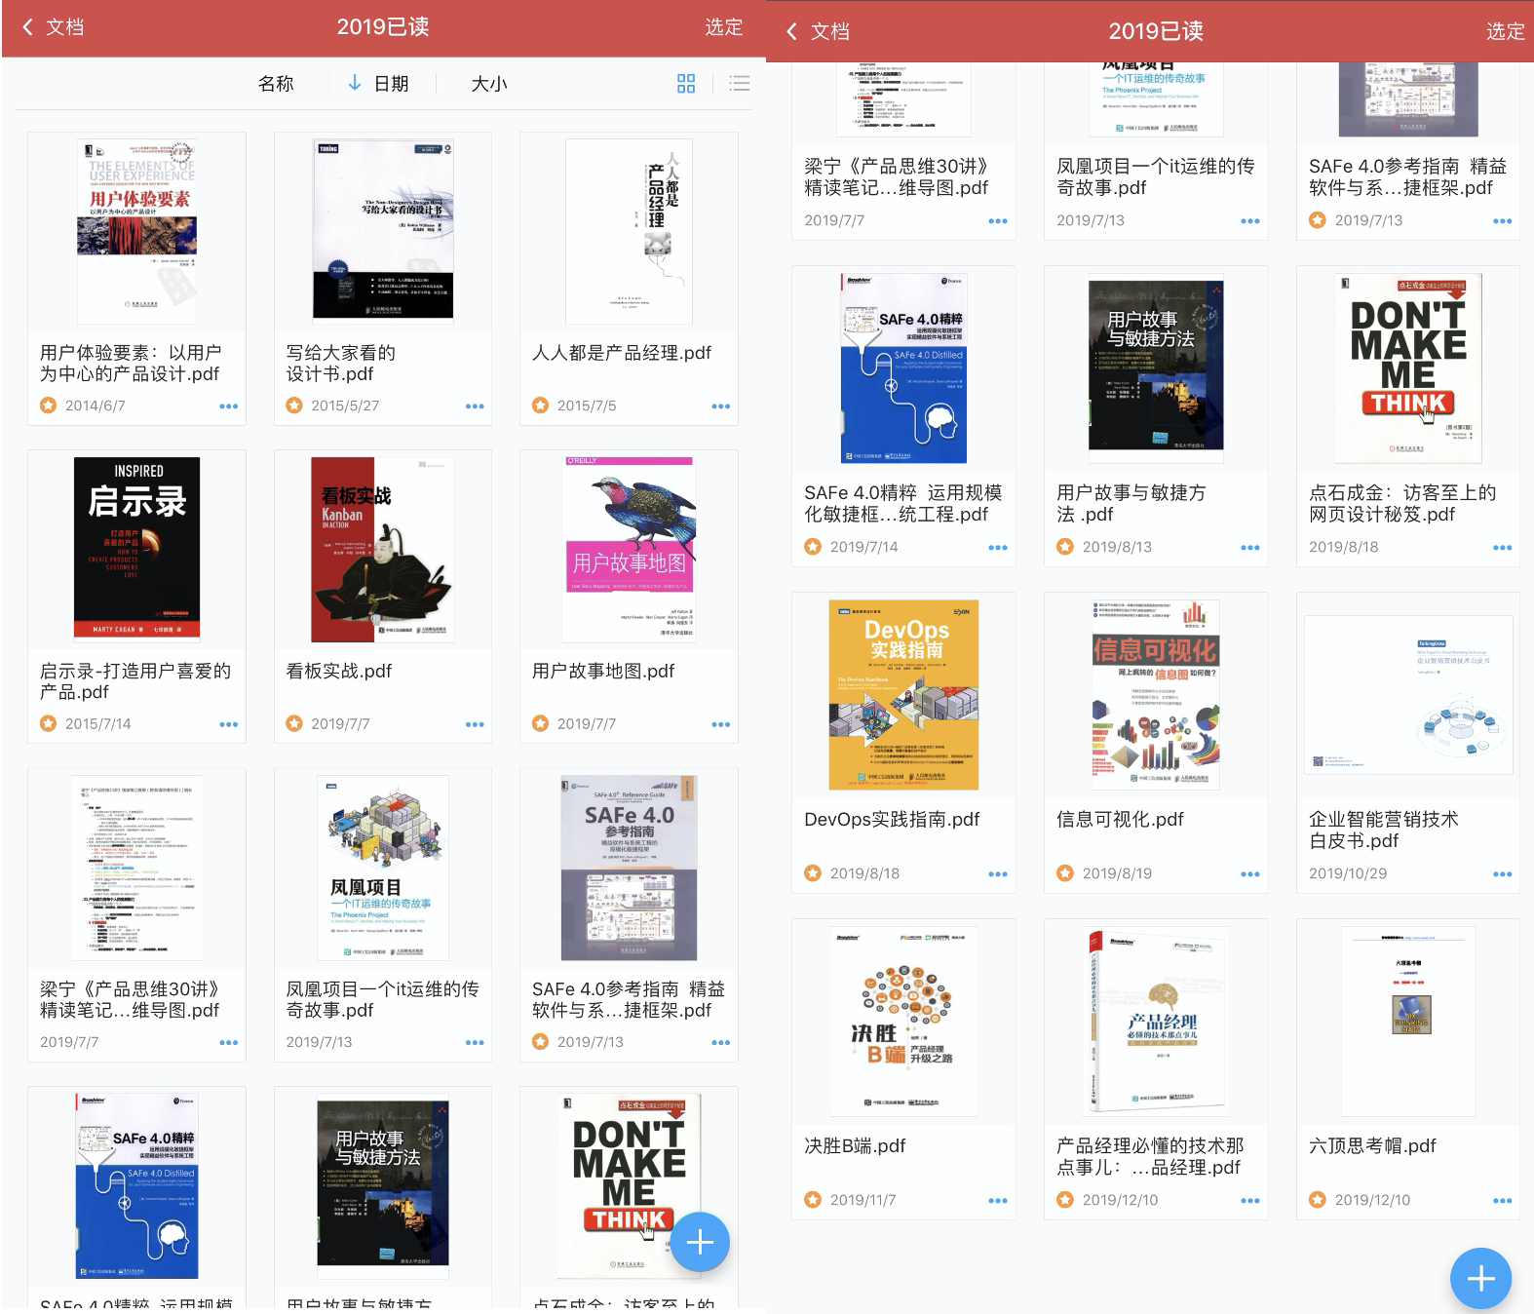
Task: Open more options for 信息可视化.pdf
Action: 1250,874
